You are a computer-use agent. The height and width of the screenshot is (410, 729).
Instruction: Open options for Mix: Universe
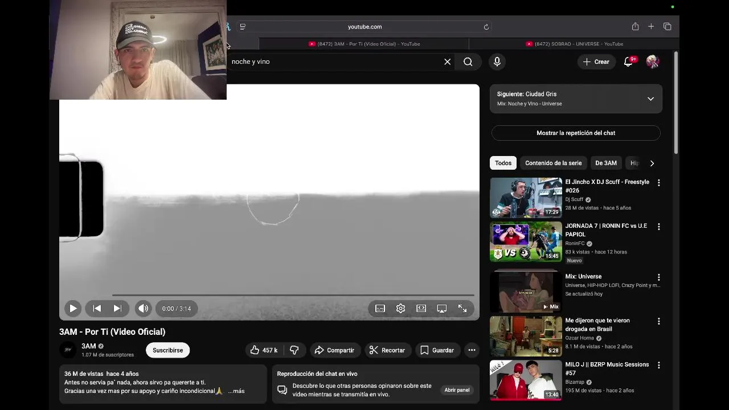coord(659,277)
